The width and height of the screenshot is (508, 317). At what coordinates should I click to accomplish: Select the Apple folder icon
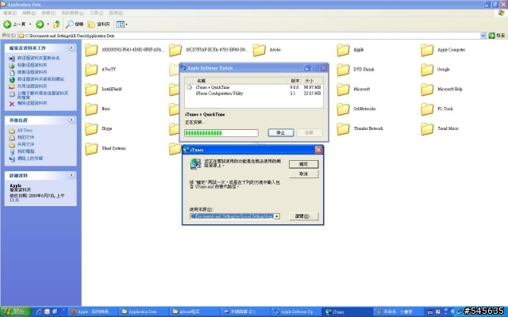click(x=343, y=50)
